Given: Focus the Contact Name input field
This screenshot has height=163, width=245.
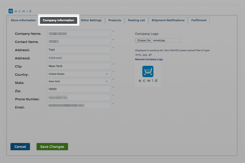Looking at the screenshot, I should (x=79, y=41).
